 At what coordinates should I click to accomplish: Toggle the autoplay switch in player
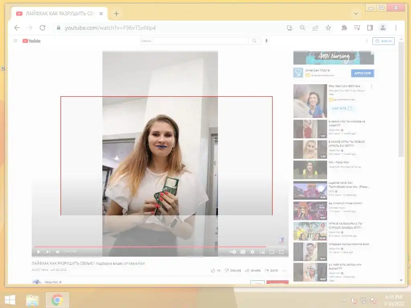233,252
